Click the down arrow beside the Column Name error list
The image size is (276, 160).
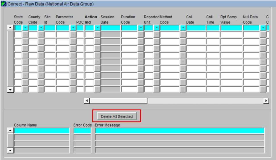[10, 150]
